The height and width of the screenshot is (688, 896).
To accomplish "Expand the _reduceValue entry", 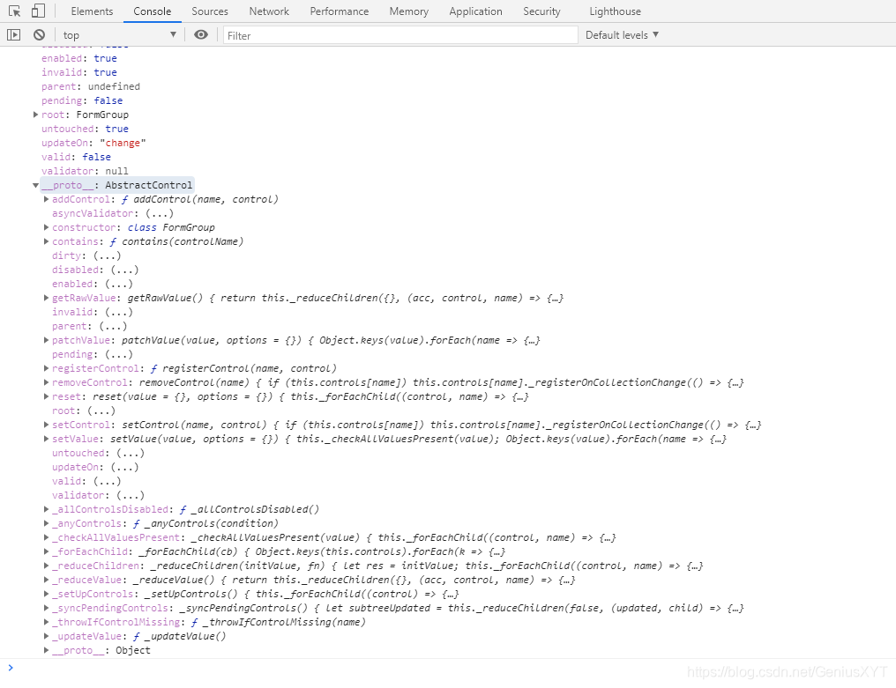I will (46, 580).
